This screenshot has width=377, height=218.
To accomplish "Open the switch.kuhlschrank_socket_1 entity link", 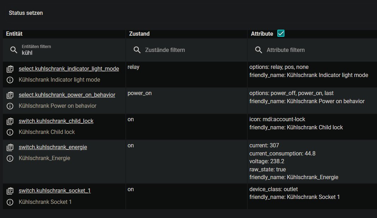I will pyautogui.click(x=54, y=190).
